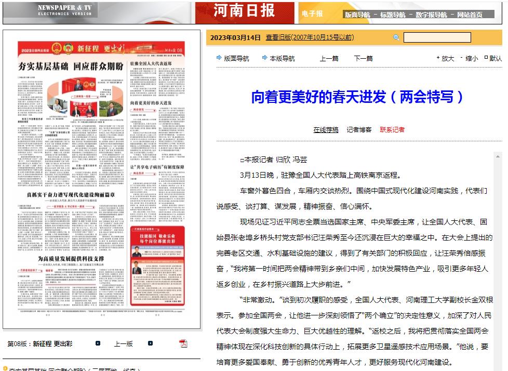Click the 电子报 label in the banner
508x371 pixels.
point(312,14)
